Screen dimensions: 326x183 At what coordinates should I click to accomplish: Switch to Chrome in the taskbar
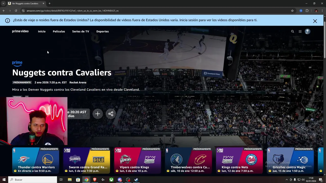click(x=87, y=180)
